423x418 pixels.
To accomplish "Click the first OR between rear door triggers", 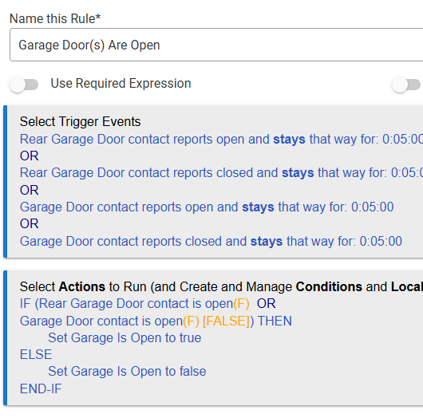I will 30,156.
